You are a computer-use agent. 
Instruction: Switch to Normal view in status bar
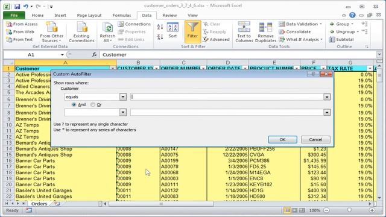[x=287, y=210]
